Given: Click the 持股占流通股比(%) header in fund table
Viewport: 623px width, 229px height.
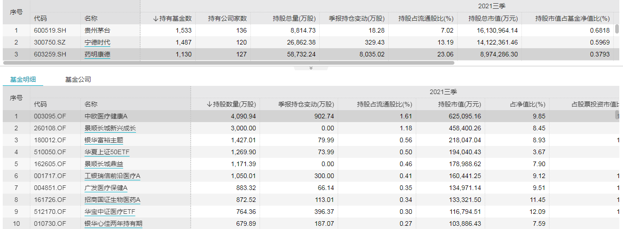Looking at the screenshot, I should coord(385,104).
